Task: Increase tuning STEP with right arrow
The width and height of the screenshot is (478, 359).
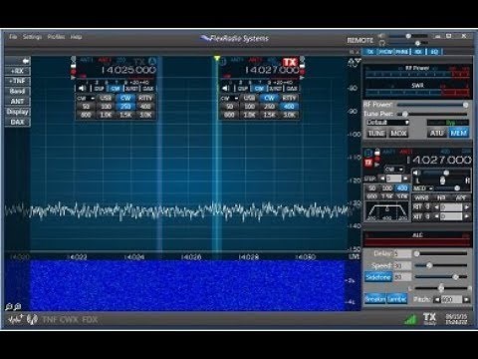Action: coord(406,179)
